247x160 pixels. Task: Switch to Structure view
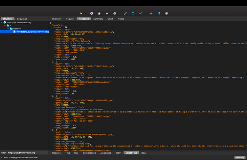point(7,19)
